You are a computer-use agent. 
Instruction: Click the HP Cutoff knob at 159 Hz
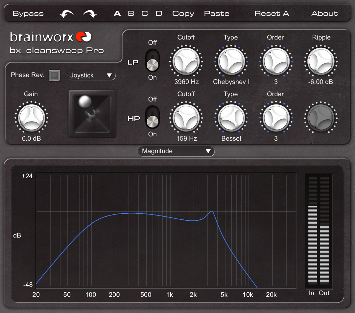click(x=186, y=118)
